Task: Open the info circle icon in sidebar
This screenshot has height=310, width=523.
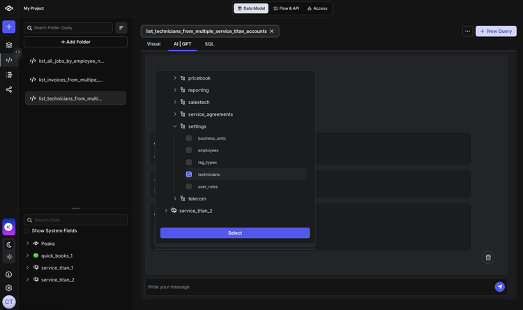Action: [x=8, y=274]
